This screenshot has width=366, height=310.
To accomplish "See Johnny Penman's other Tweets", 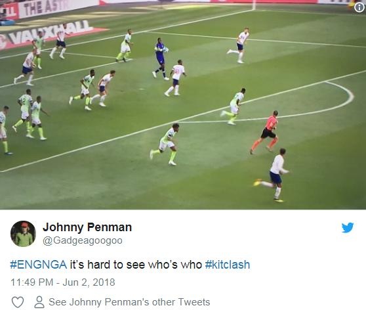I will [x=129, y=302].
